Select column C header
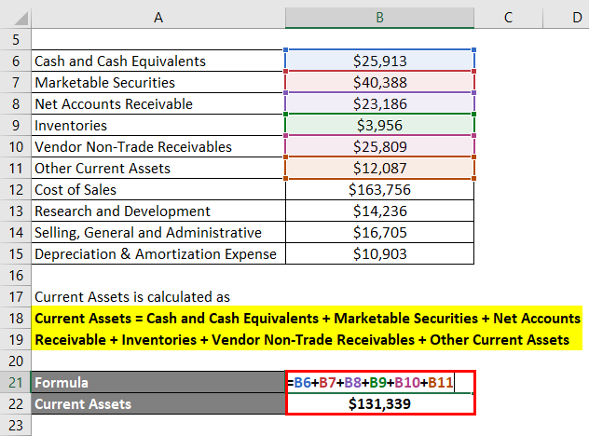Image resolution: width=589 pixels, height=436 pixels. point(508,18)
